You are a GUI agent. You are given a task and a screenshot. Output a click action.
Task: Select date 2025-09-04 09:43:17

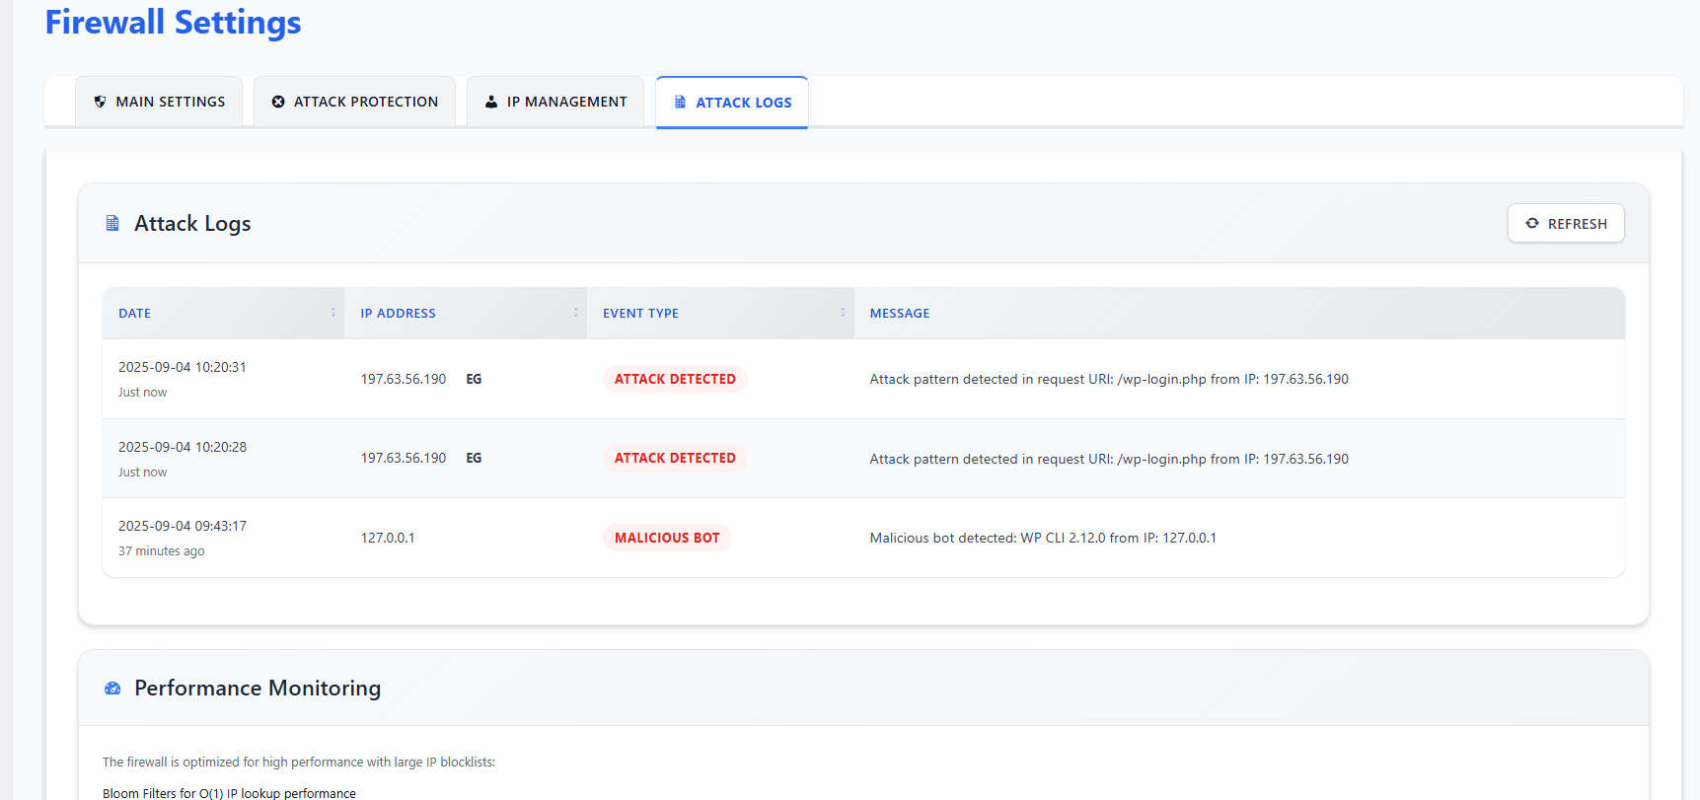(183, 526)
